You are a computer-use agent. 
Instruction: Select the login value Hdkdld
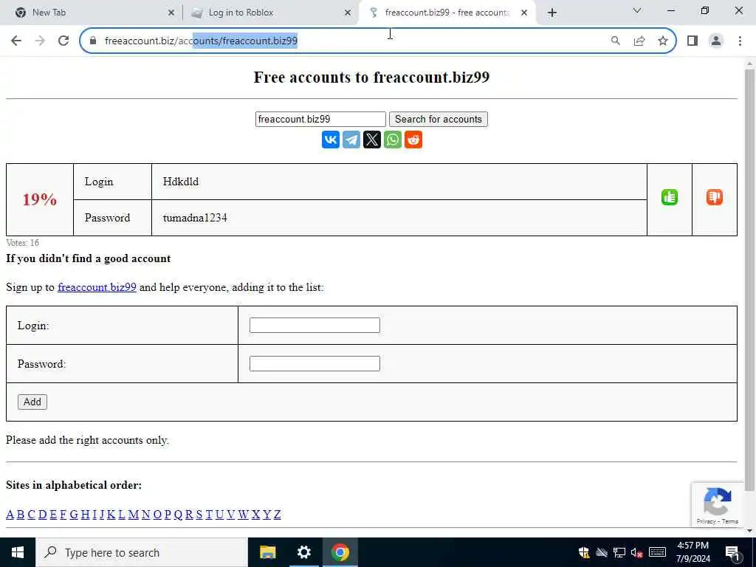point(181,182)
